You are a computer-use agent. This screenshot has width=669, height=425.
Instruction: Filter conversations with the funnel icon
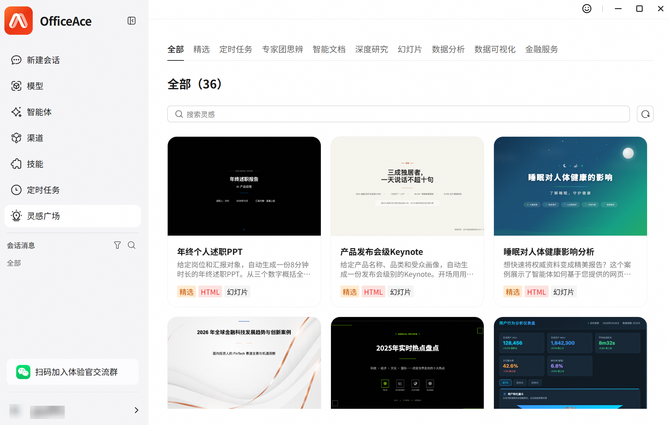tap(117, 245)
